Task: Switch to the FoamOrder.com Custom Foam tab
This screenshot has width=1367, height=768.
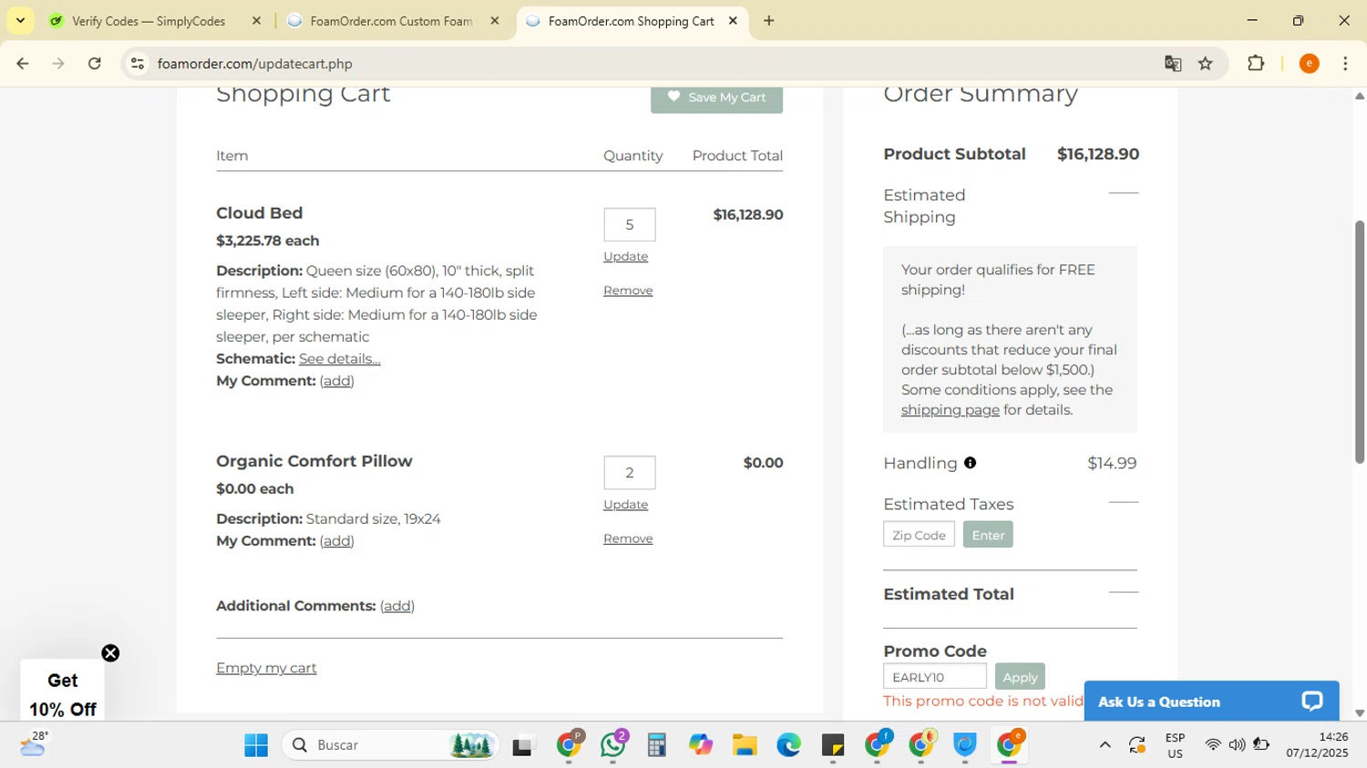Action: (391, 21)
